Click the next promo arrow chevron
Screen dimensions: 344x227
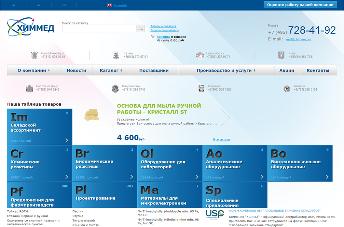pyautogui.click(x=225, y=118)
